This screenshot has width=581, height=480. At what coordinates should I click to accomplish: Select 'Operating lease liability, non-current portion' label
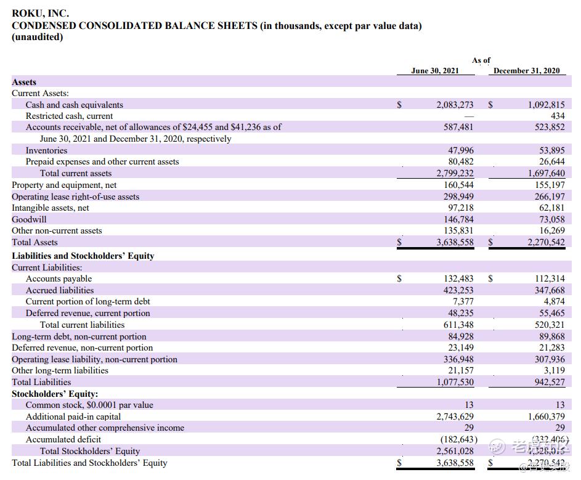tap(94, 359)
